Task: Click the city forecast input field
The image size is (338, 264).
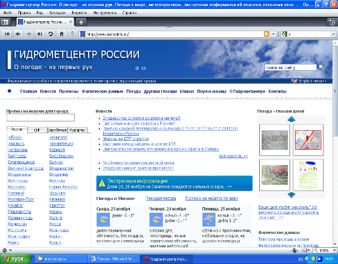Action: coord(40,118)
